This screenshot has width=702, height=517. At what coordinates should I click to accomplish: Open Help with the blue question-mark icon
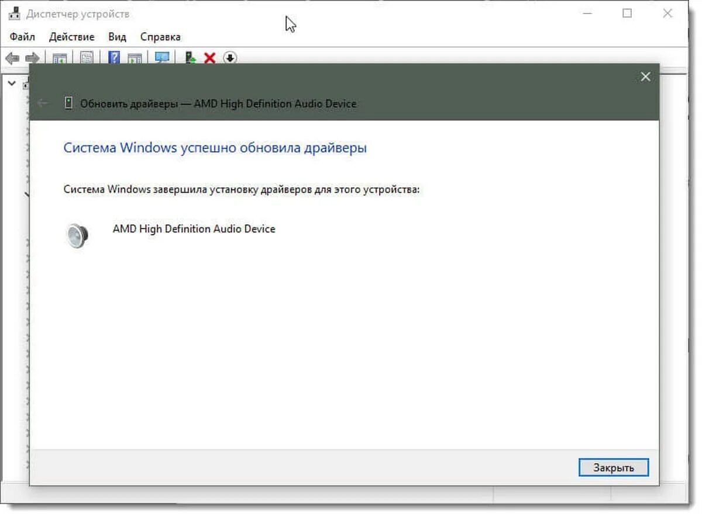(x=114, y=58)
